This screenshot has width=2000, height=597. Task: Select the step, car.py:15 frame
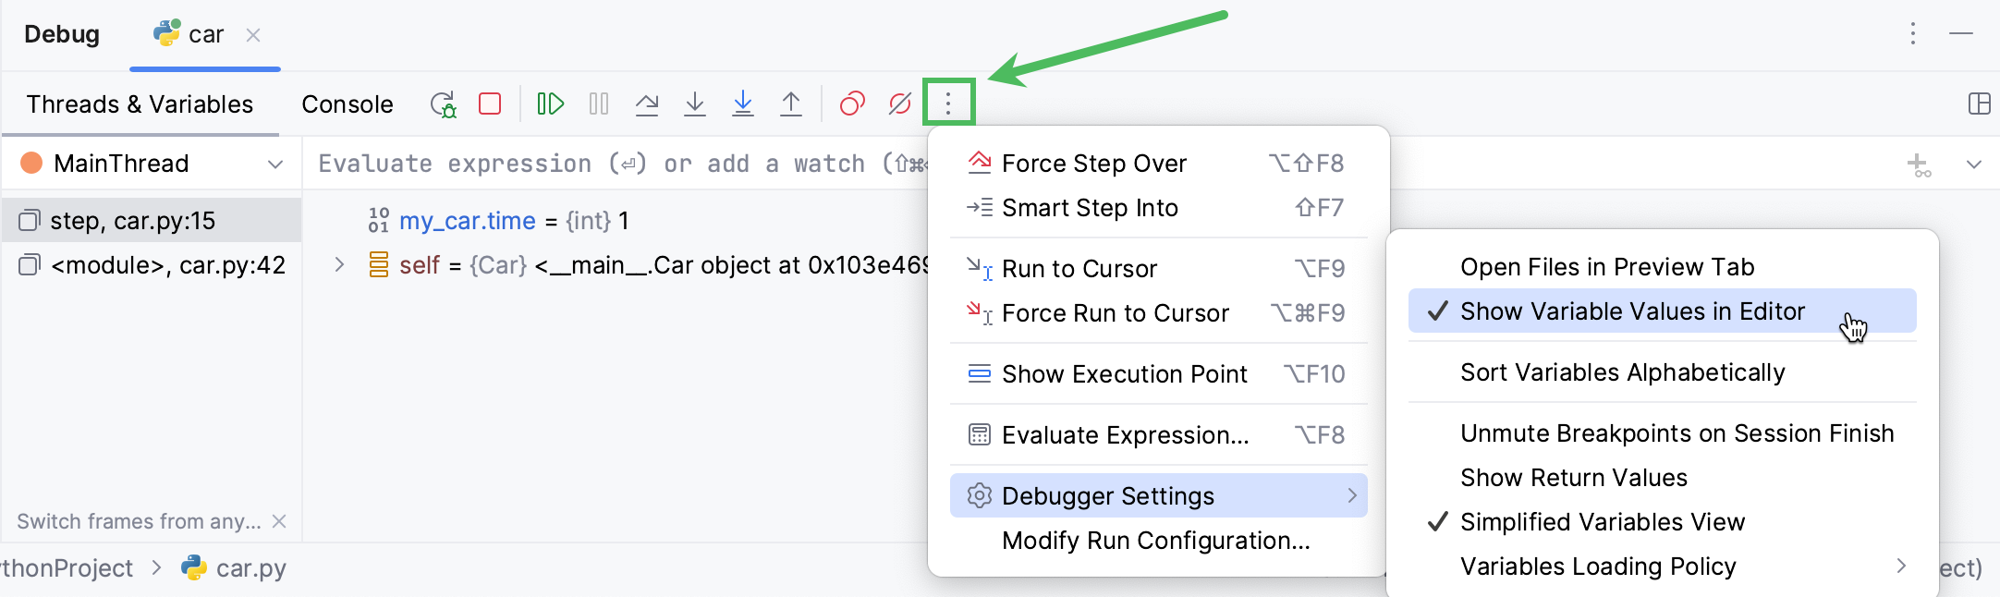pos(132,221)
